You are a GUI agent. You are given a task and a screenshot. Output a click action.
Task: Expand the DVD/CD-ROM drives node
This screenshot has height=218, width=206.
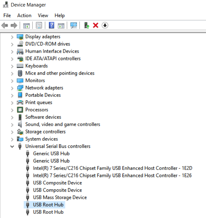(x=12, y=45)
